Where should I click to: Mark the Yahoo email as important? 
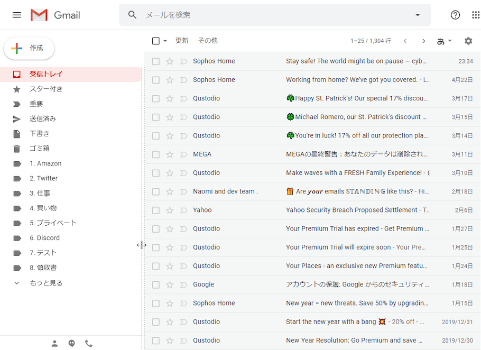pos(183,210)
